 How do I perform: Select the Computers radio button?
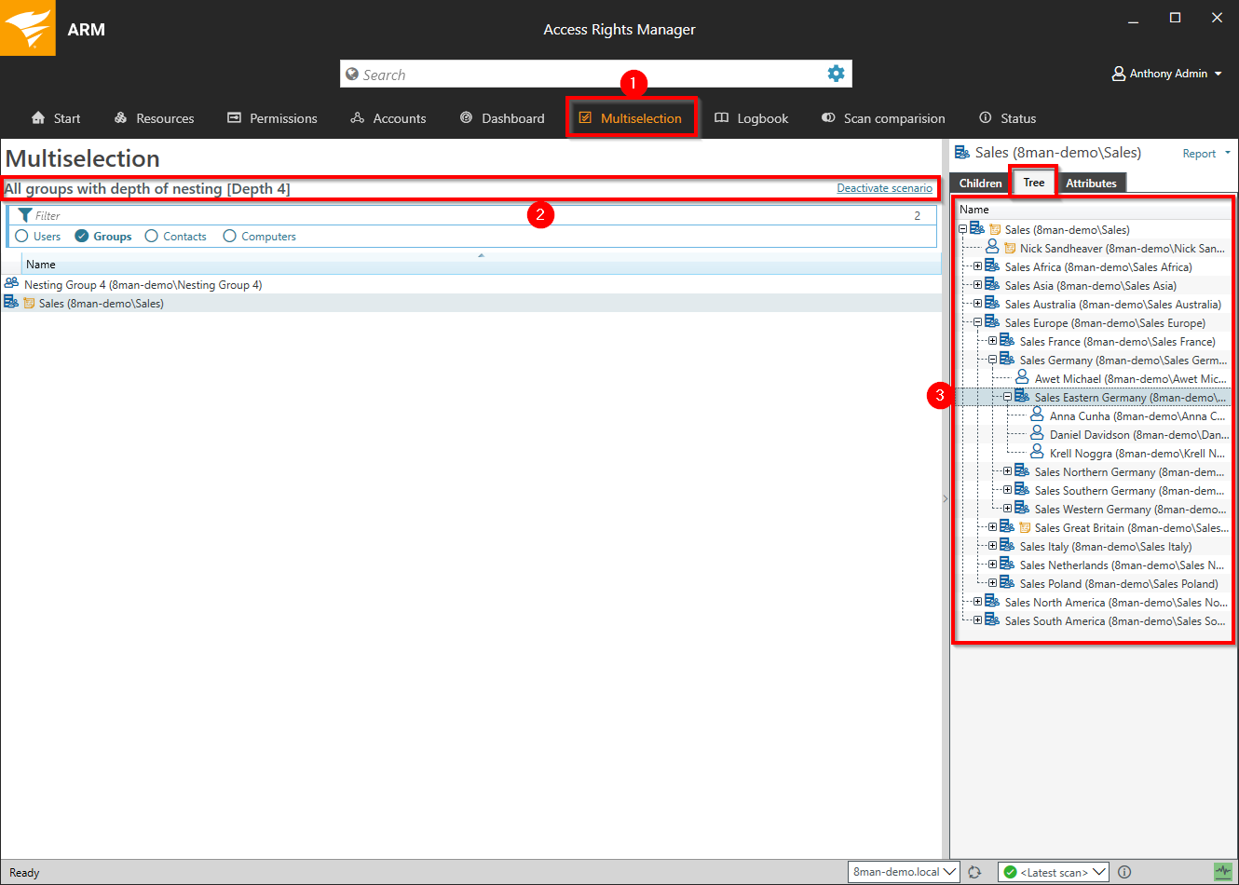coord(230,237)
